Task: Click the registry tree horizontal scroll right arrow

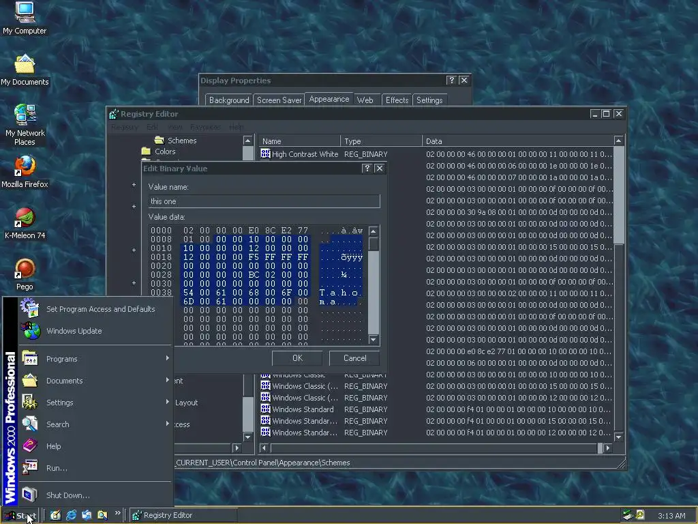Action: 237,448
